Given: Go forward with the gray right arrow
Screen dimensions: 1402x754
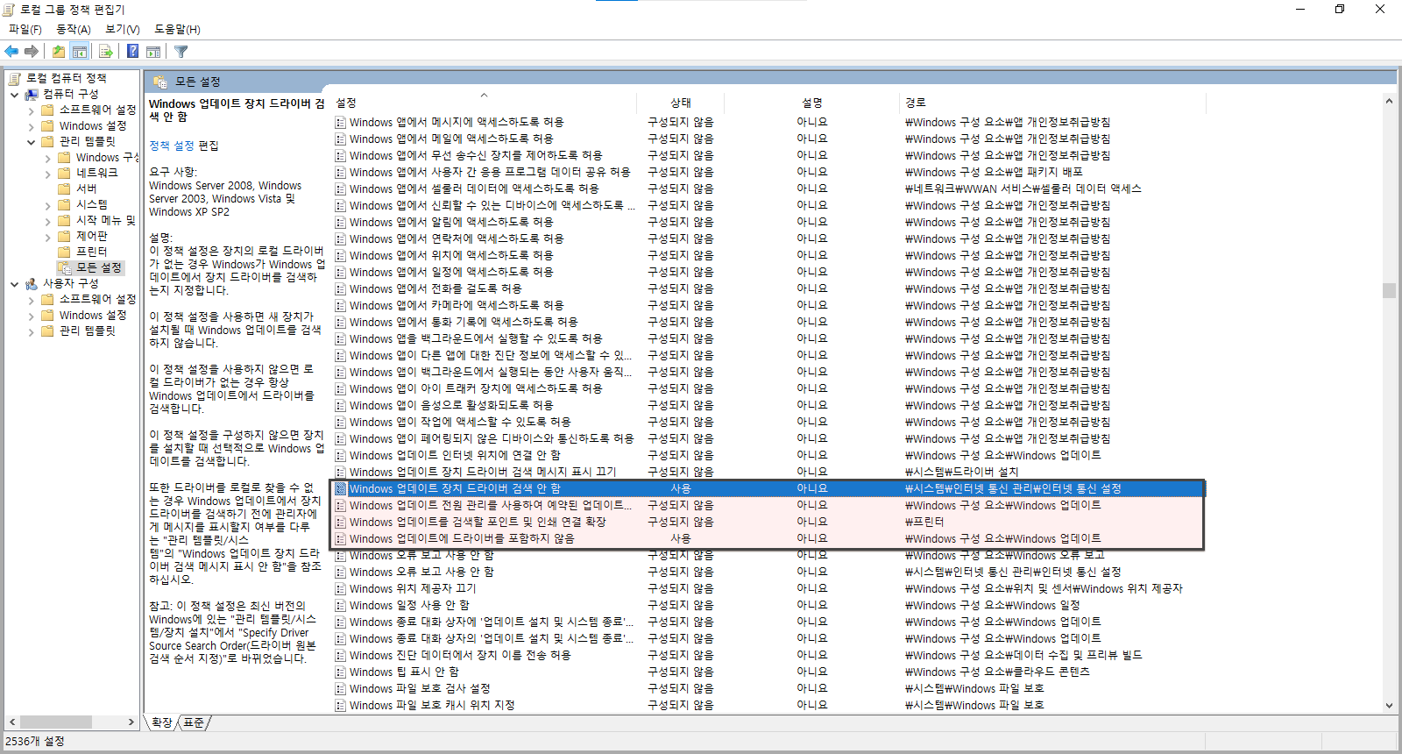Looking at the screenshot, I should pos(32,51).
